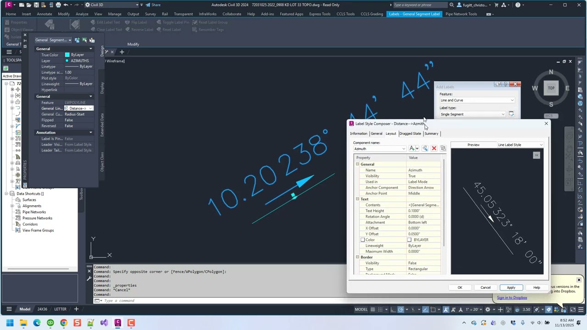The width and height of the screenshot is (587, 330).
Task: Switch to the 24X36 layout tab
Action: pos(42,309)
